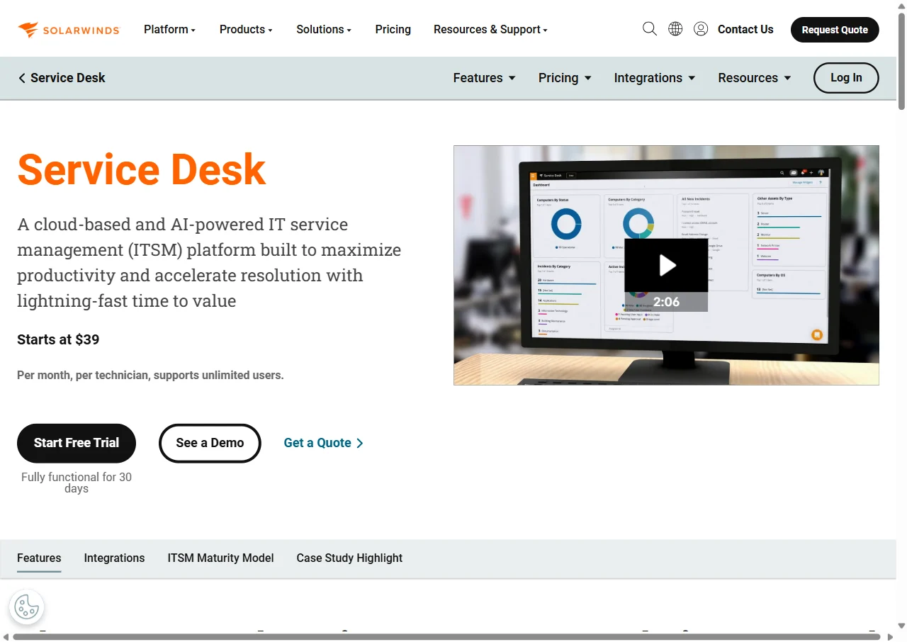Image resolution: width=907 pixels, height=642 pixels.
Task: Click the "Starts at $39" text
Action: tap(58, 339)
